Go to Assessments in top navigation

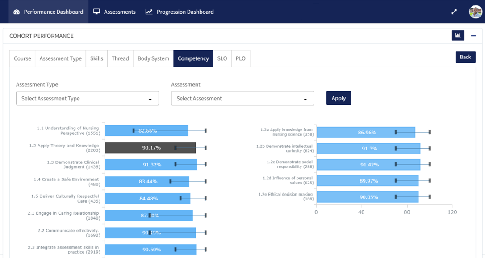(114, 12)
